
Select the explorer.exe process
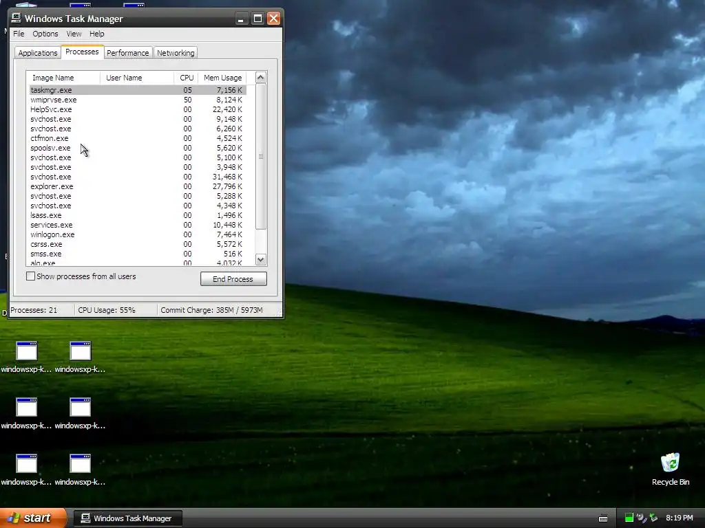(138, 186)
